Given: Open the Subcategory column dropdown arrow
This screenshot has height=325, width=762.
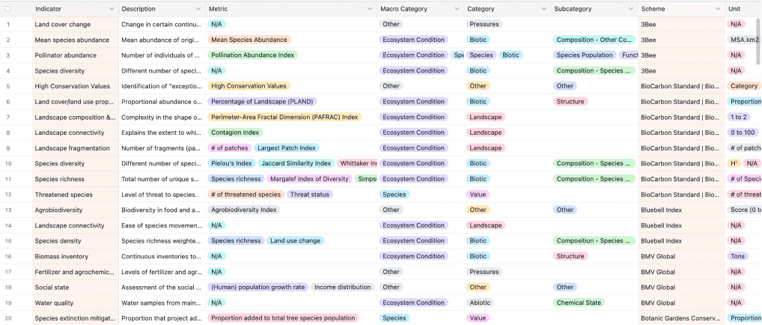Looking at the screenshot, I should [631, 9].
